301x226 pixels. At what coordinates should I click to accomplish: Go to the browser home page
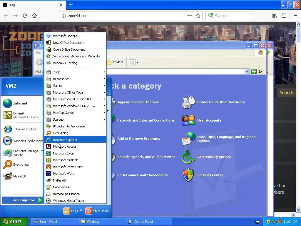(34, 16)
